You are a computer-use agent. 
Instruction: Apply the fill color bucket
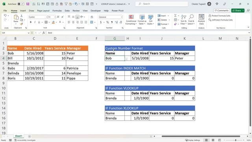pyautogui.click(x=54, y=22)
